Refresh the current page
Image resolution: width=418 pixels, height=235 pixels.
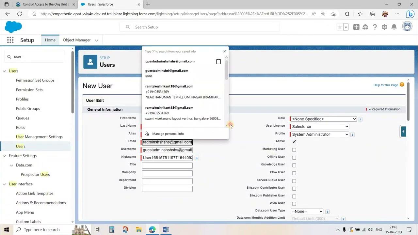(20, 14)
